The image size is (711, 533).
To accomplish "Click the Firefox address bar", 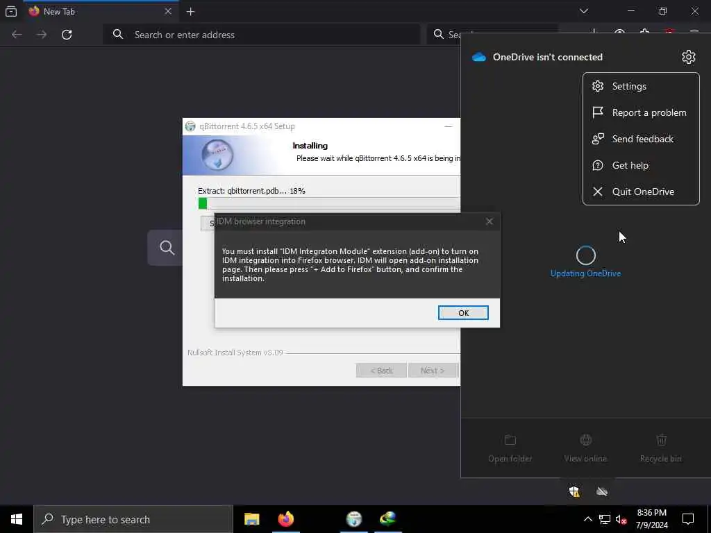I will tap(262, 35).
